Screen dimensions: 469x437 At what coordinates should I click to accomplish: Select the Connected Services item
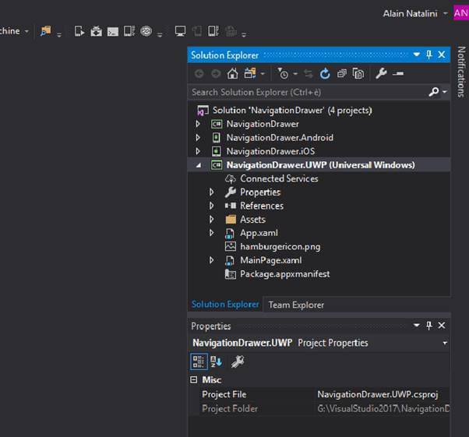[279, 178]
